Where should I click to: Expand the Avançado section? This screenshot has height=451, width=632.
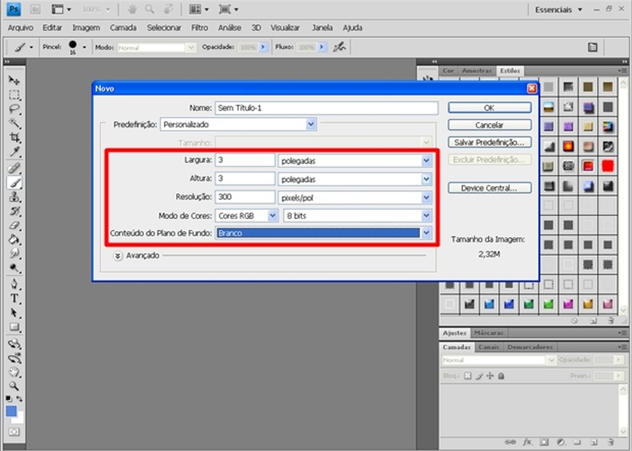118,255
